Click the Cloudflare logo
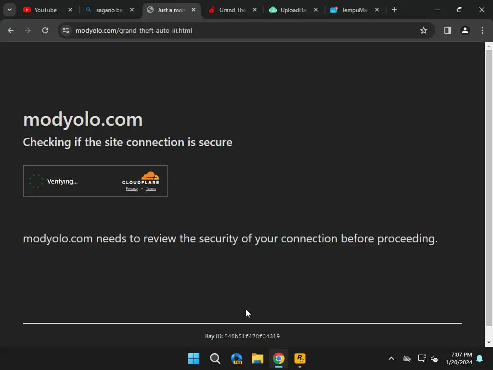Screen dimensions: 493x370 tap(141, 178)
